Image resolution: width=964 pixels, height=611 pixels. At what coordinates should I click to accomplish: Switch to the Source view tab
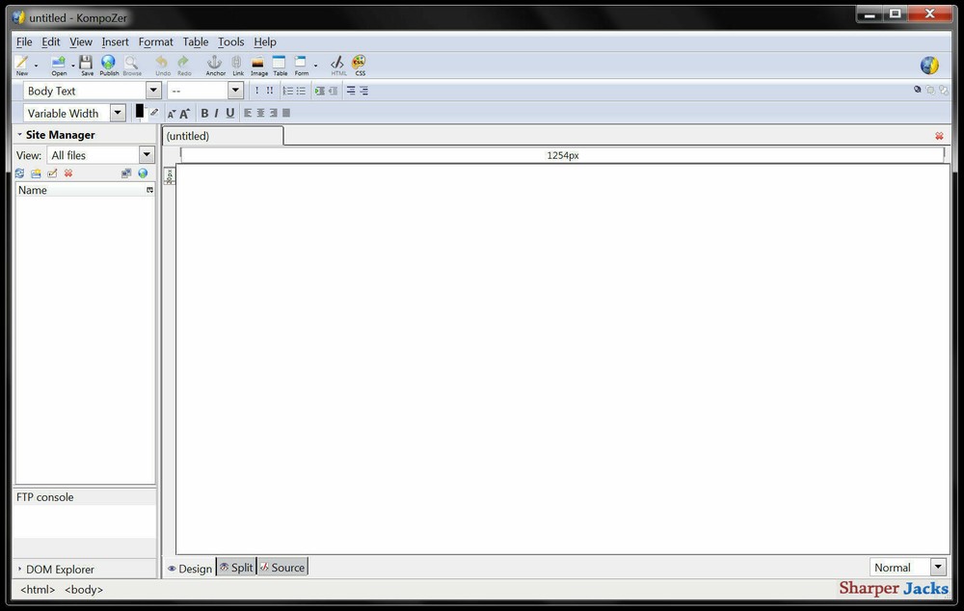[x=282, y=568]
